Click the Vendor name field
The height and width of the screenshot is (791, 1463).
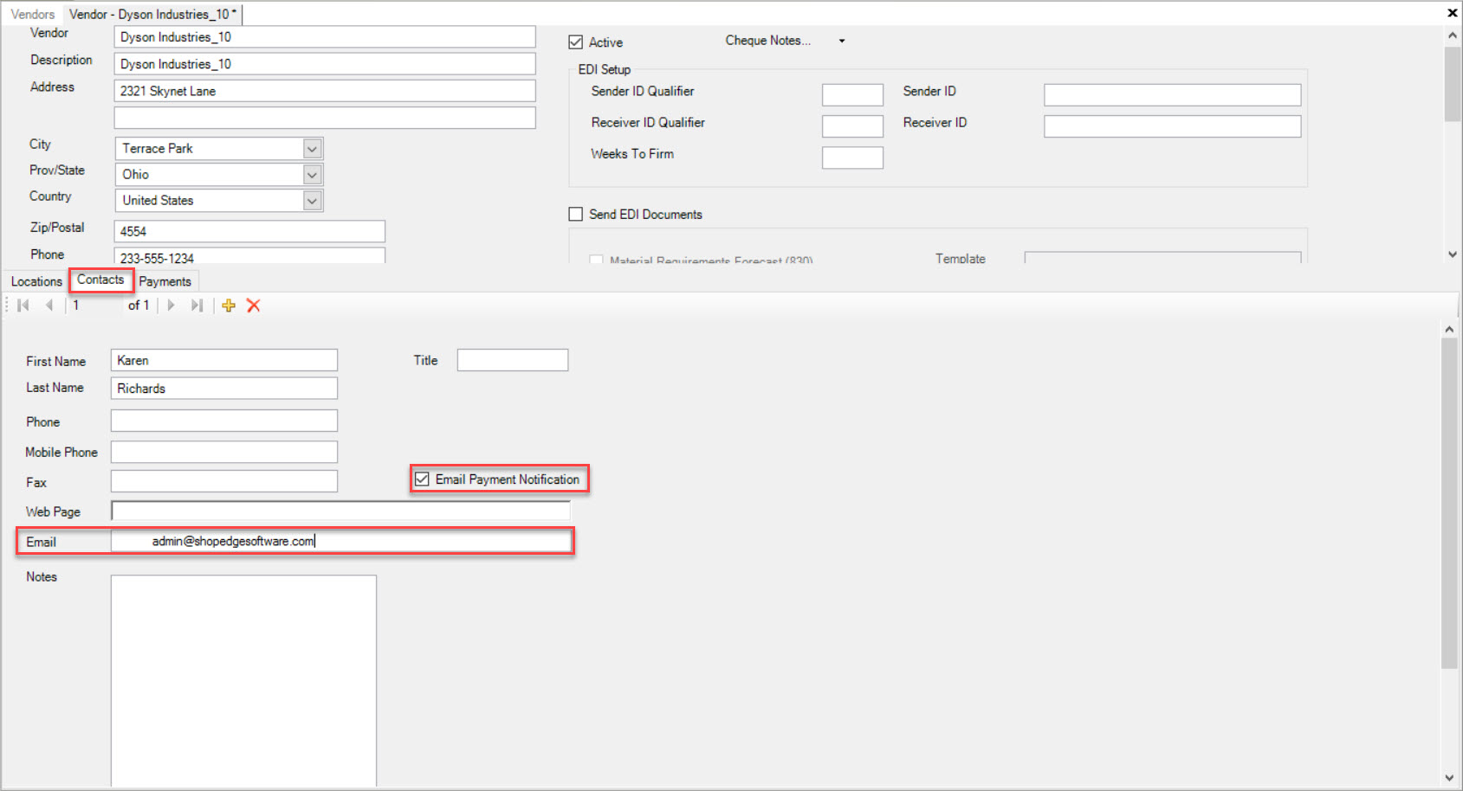[x=325, y=36]
